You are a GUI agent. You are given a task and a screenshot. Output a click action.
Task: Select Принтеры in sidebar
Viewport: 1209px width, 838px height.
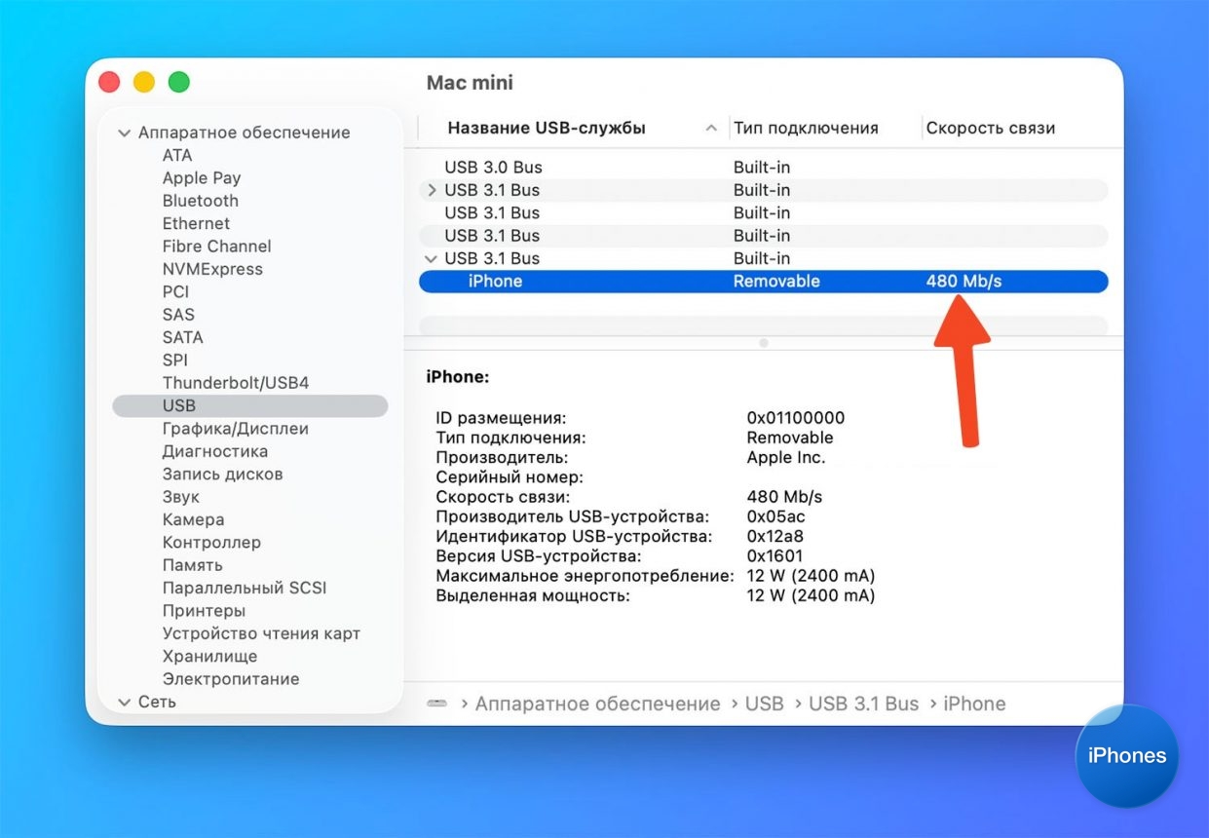coord(204,611)
